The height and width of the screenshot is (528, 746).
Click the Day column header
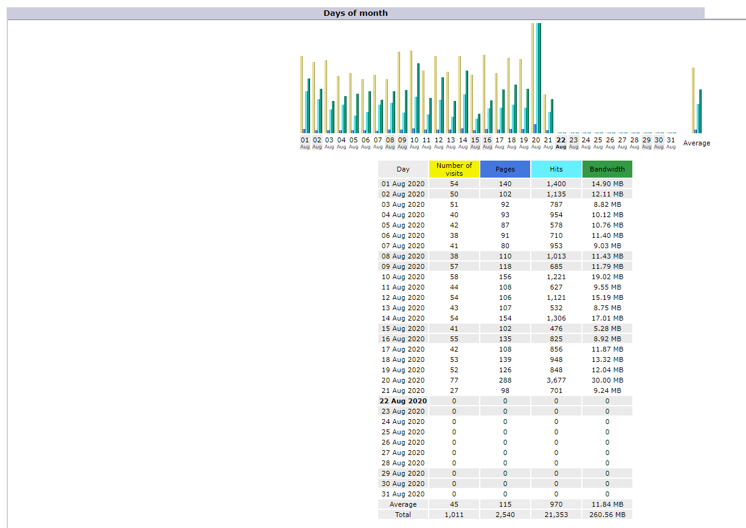403,169
